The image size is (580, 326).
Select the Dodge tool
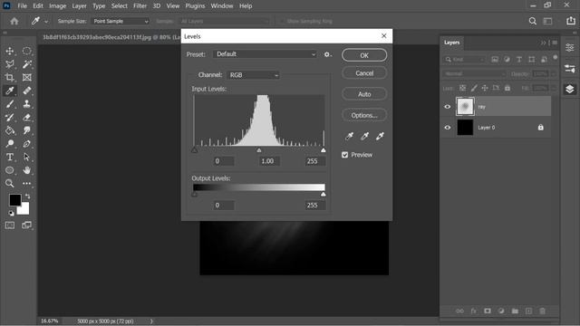10,144
